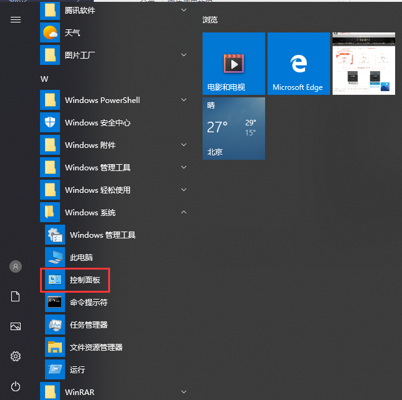
Task: Open 文件资源管理器 icon
Action: pyautogui.click(x=55, y=348)
